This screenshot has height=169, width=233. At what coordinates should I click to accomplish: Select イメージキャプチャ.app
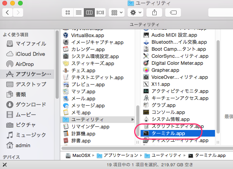[x=98, y=43]
